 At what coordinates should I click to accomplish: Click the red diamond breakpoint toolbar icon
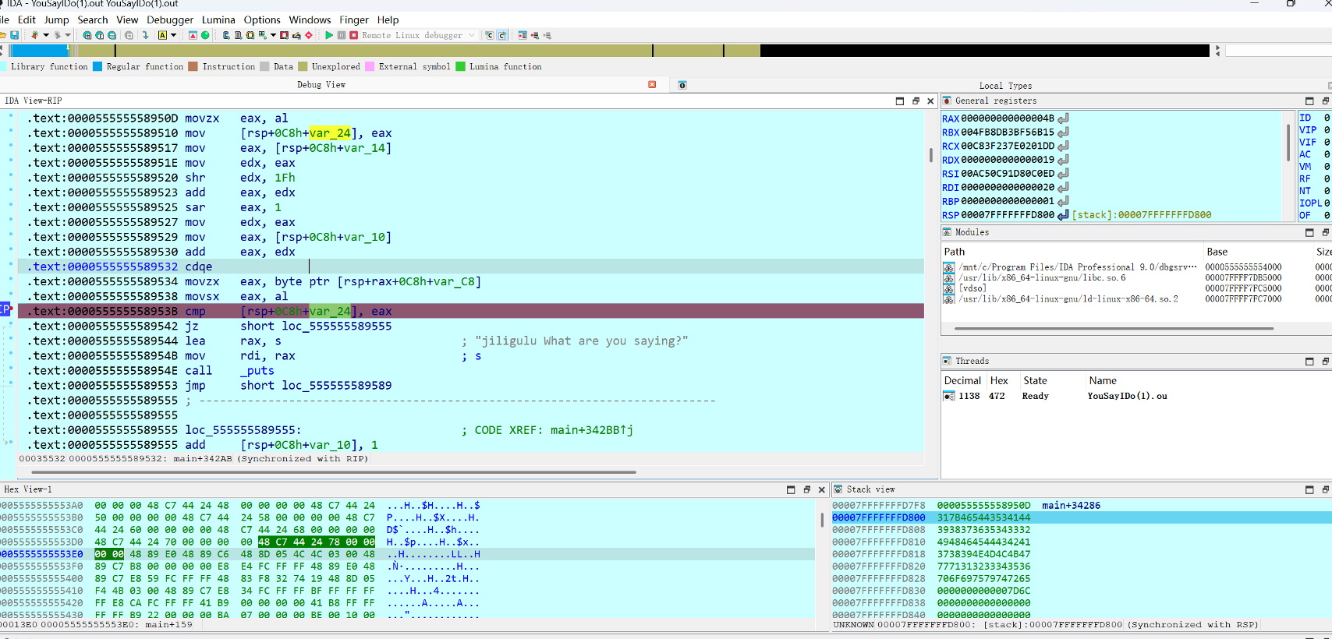[x=309, y=35]
